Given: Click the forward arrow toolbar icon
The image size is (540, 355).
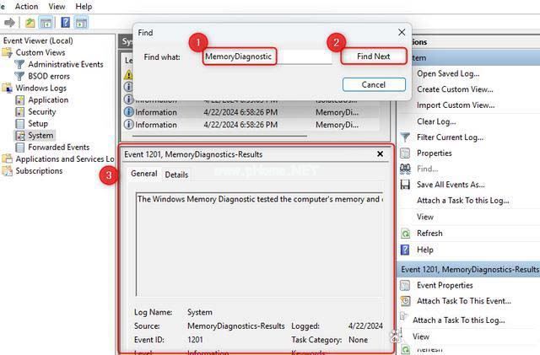Looking at the screenshot, I should pyautogui.click(x=9, y=23).
